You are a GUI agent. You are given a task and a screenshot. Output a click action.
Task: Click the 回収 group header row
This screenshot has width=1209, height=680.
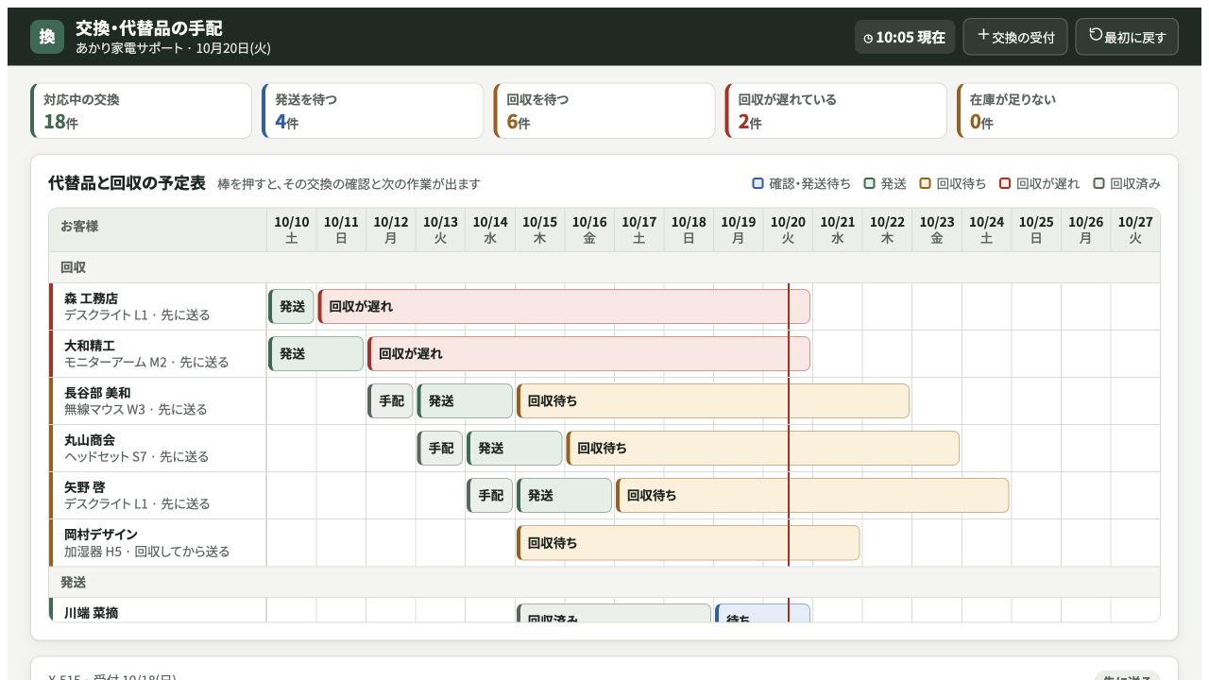(x=604, y=267)
